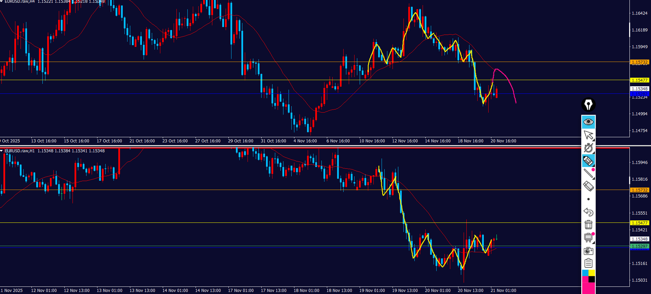Click the crossed-out stopwatch tool

[588, 148]
